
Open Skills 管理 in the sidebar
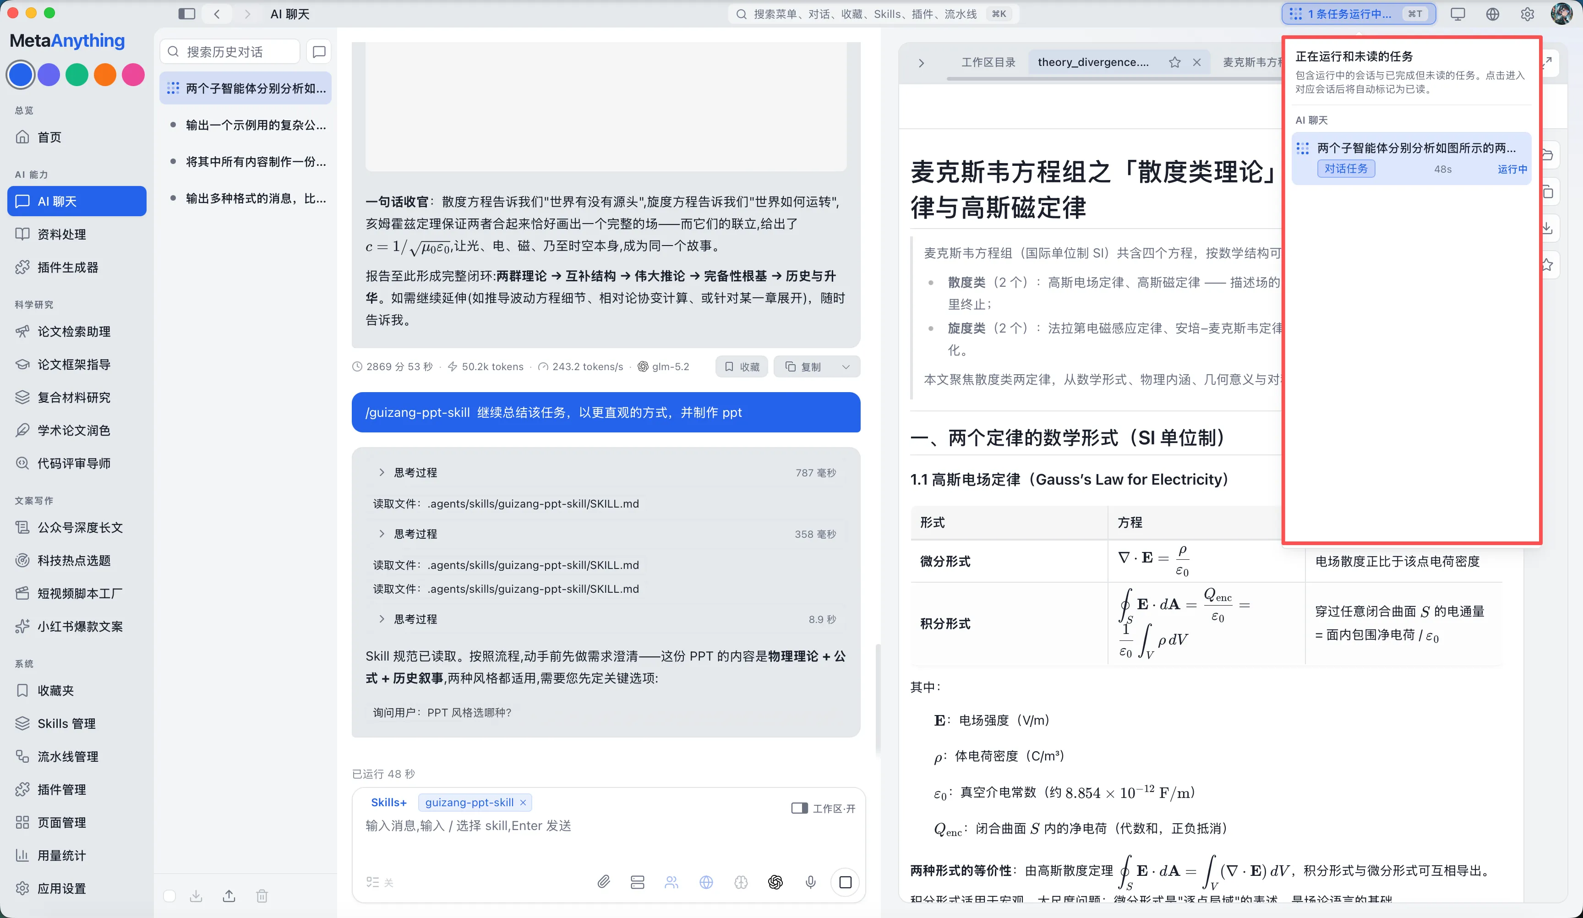pyautogui.click(x=76, y=723)
